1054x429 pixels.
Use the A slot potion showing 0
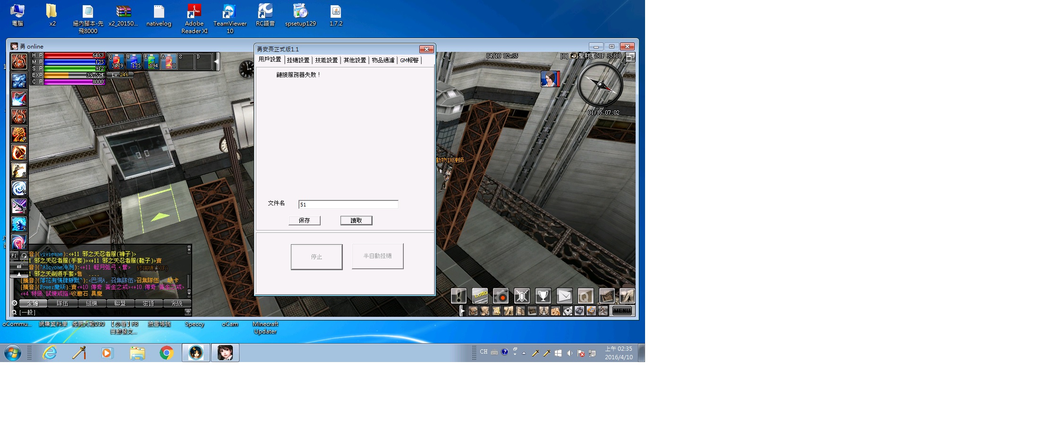point(169,61)
